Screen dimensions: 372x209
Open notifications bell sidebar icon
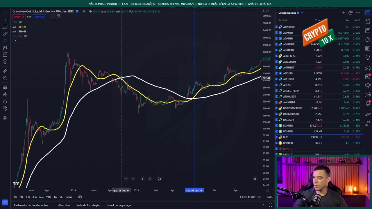368,103
